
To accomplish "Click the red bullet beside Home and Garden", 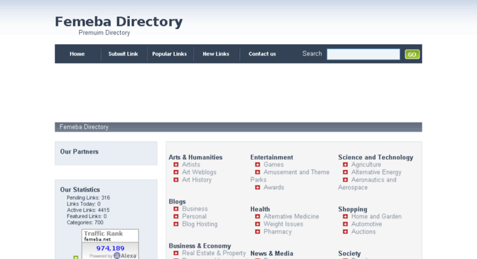I will coord(345,217).
